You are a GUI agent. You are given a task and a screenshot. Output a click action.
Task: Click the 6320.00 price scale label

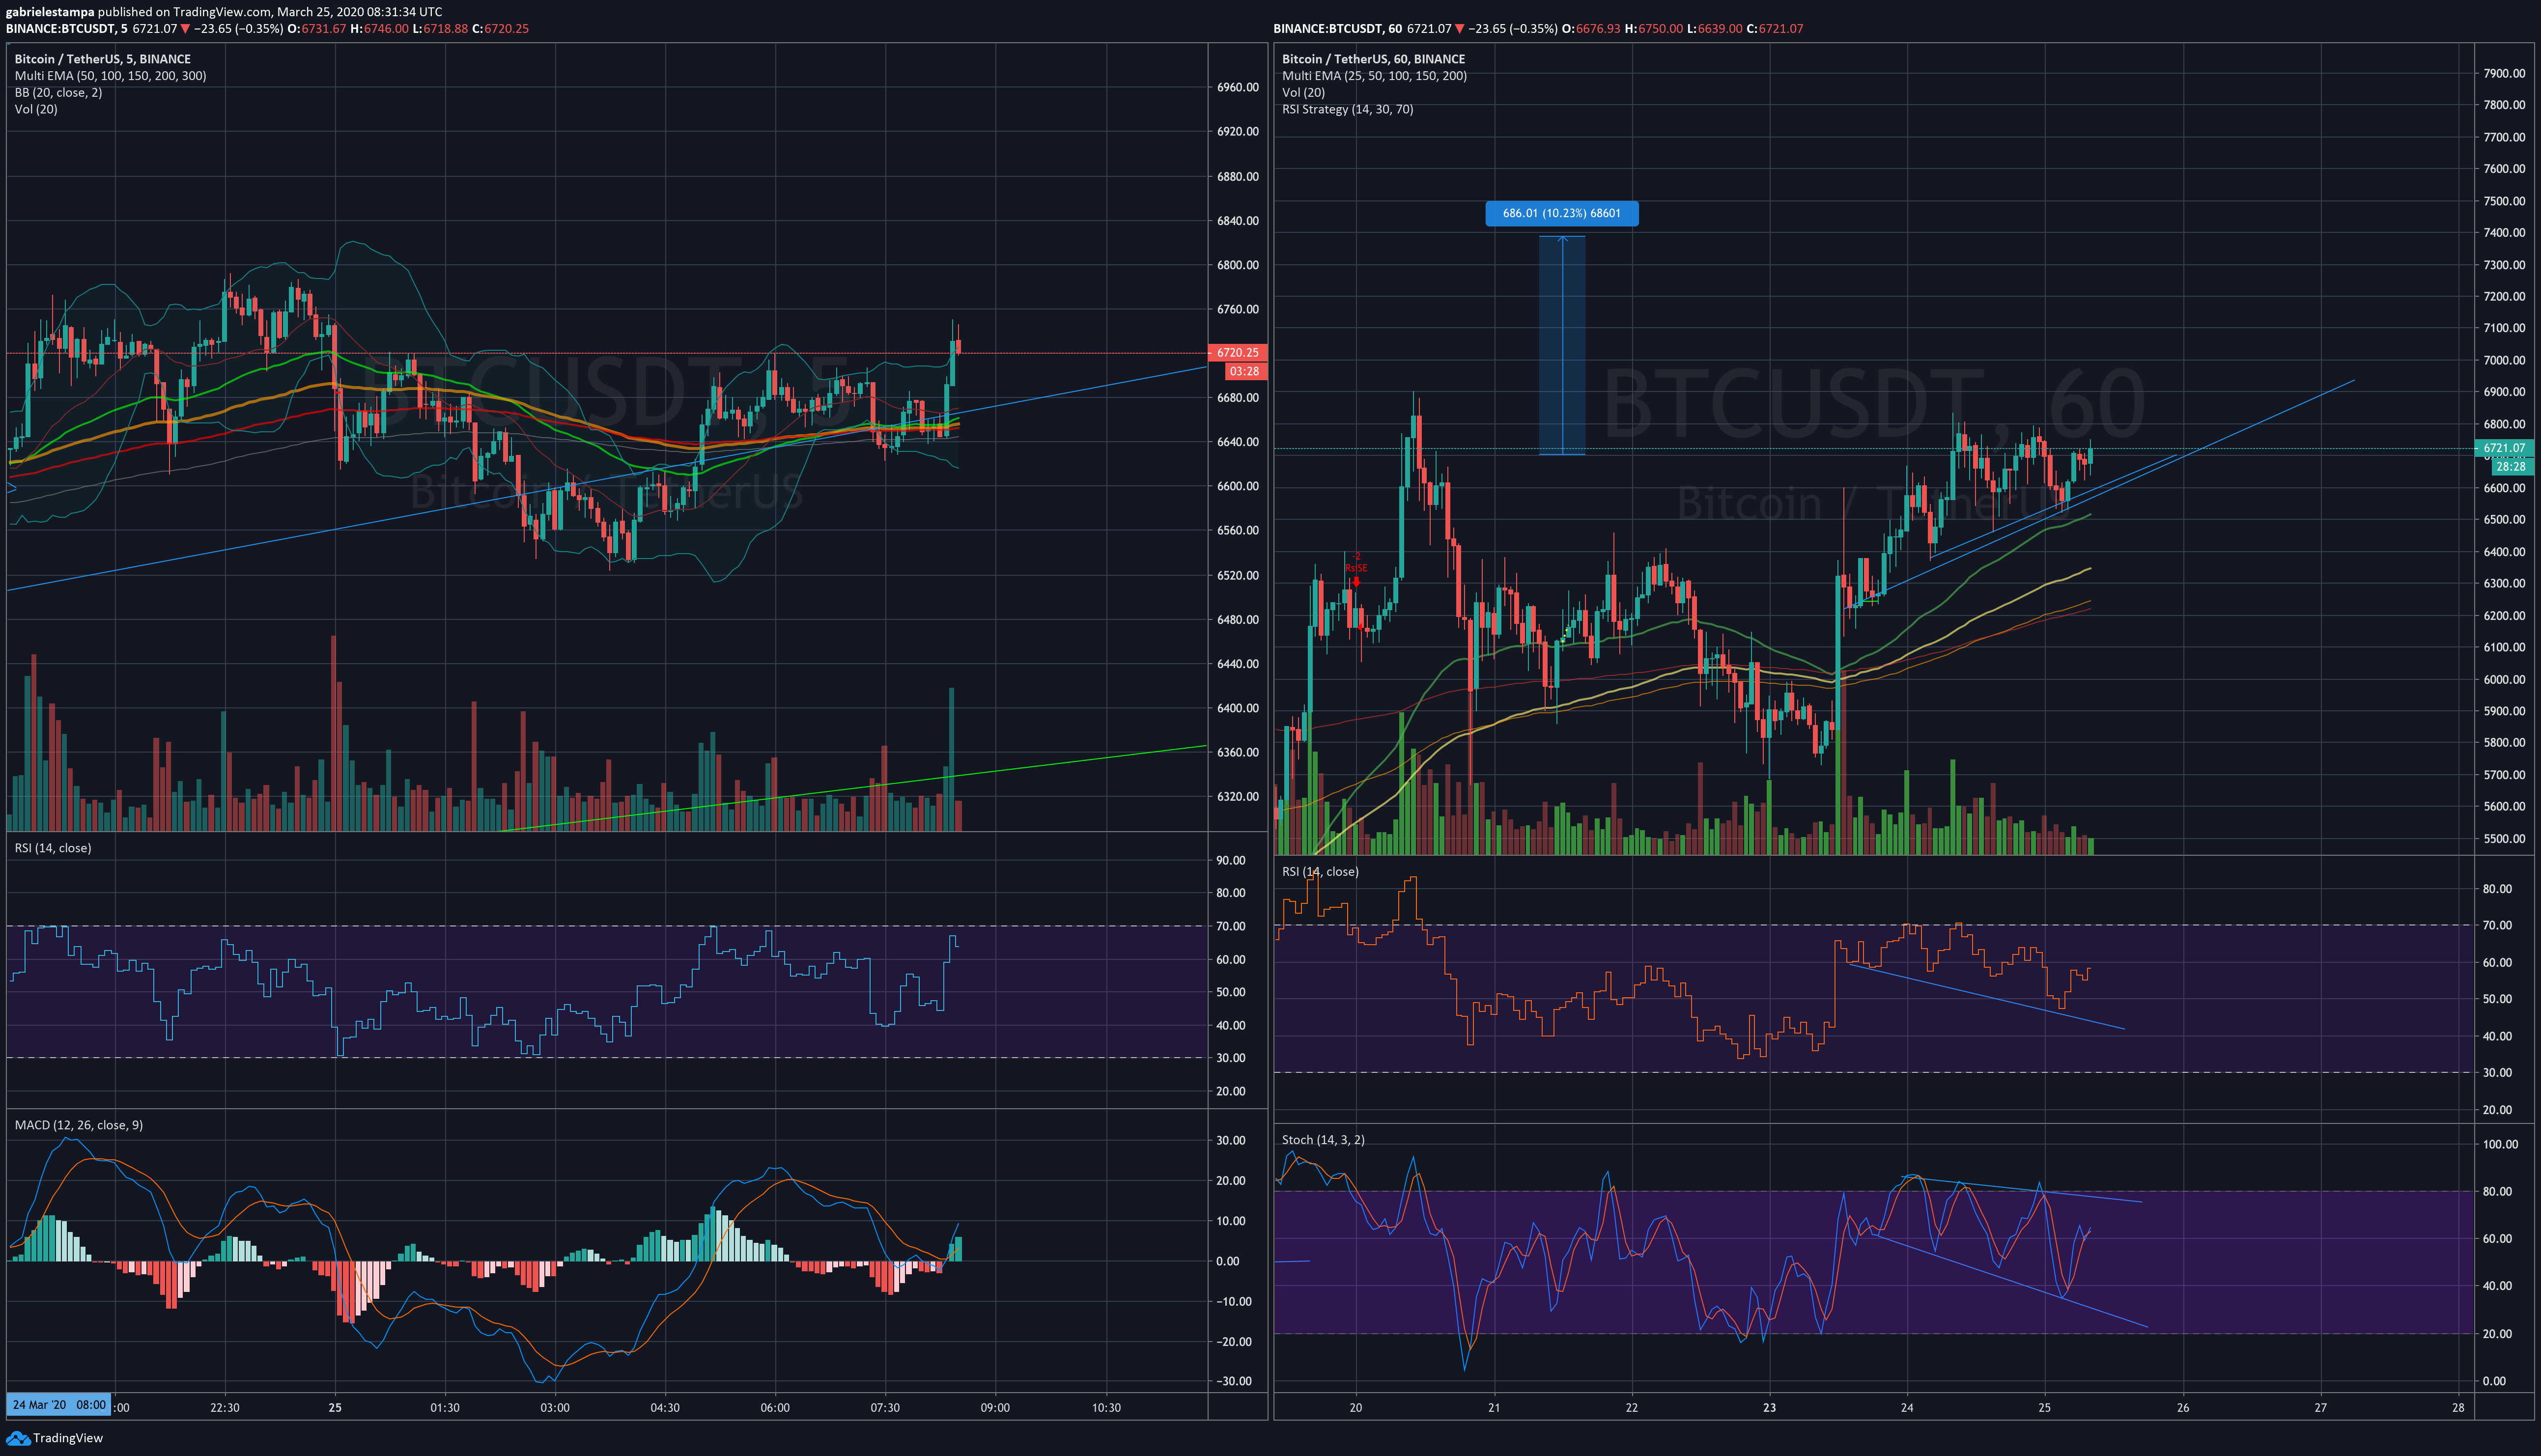pos(1238,797)
